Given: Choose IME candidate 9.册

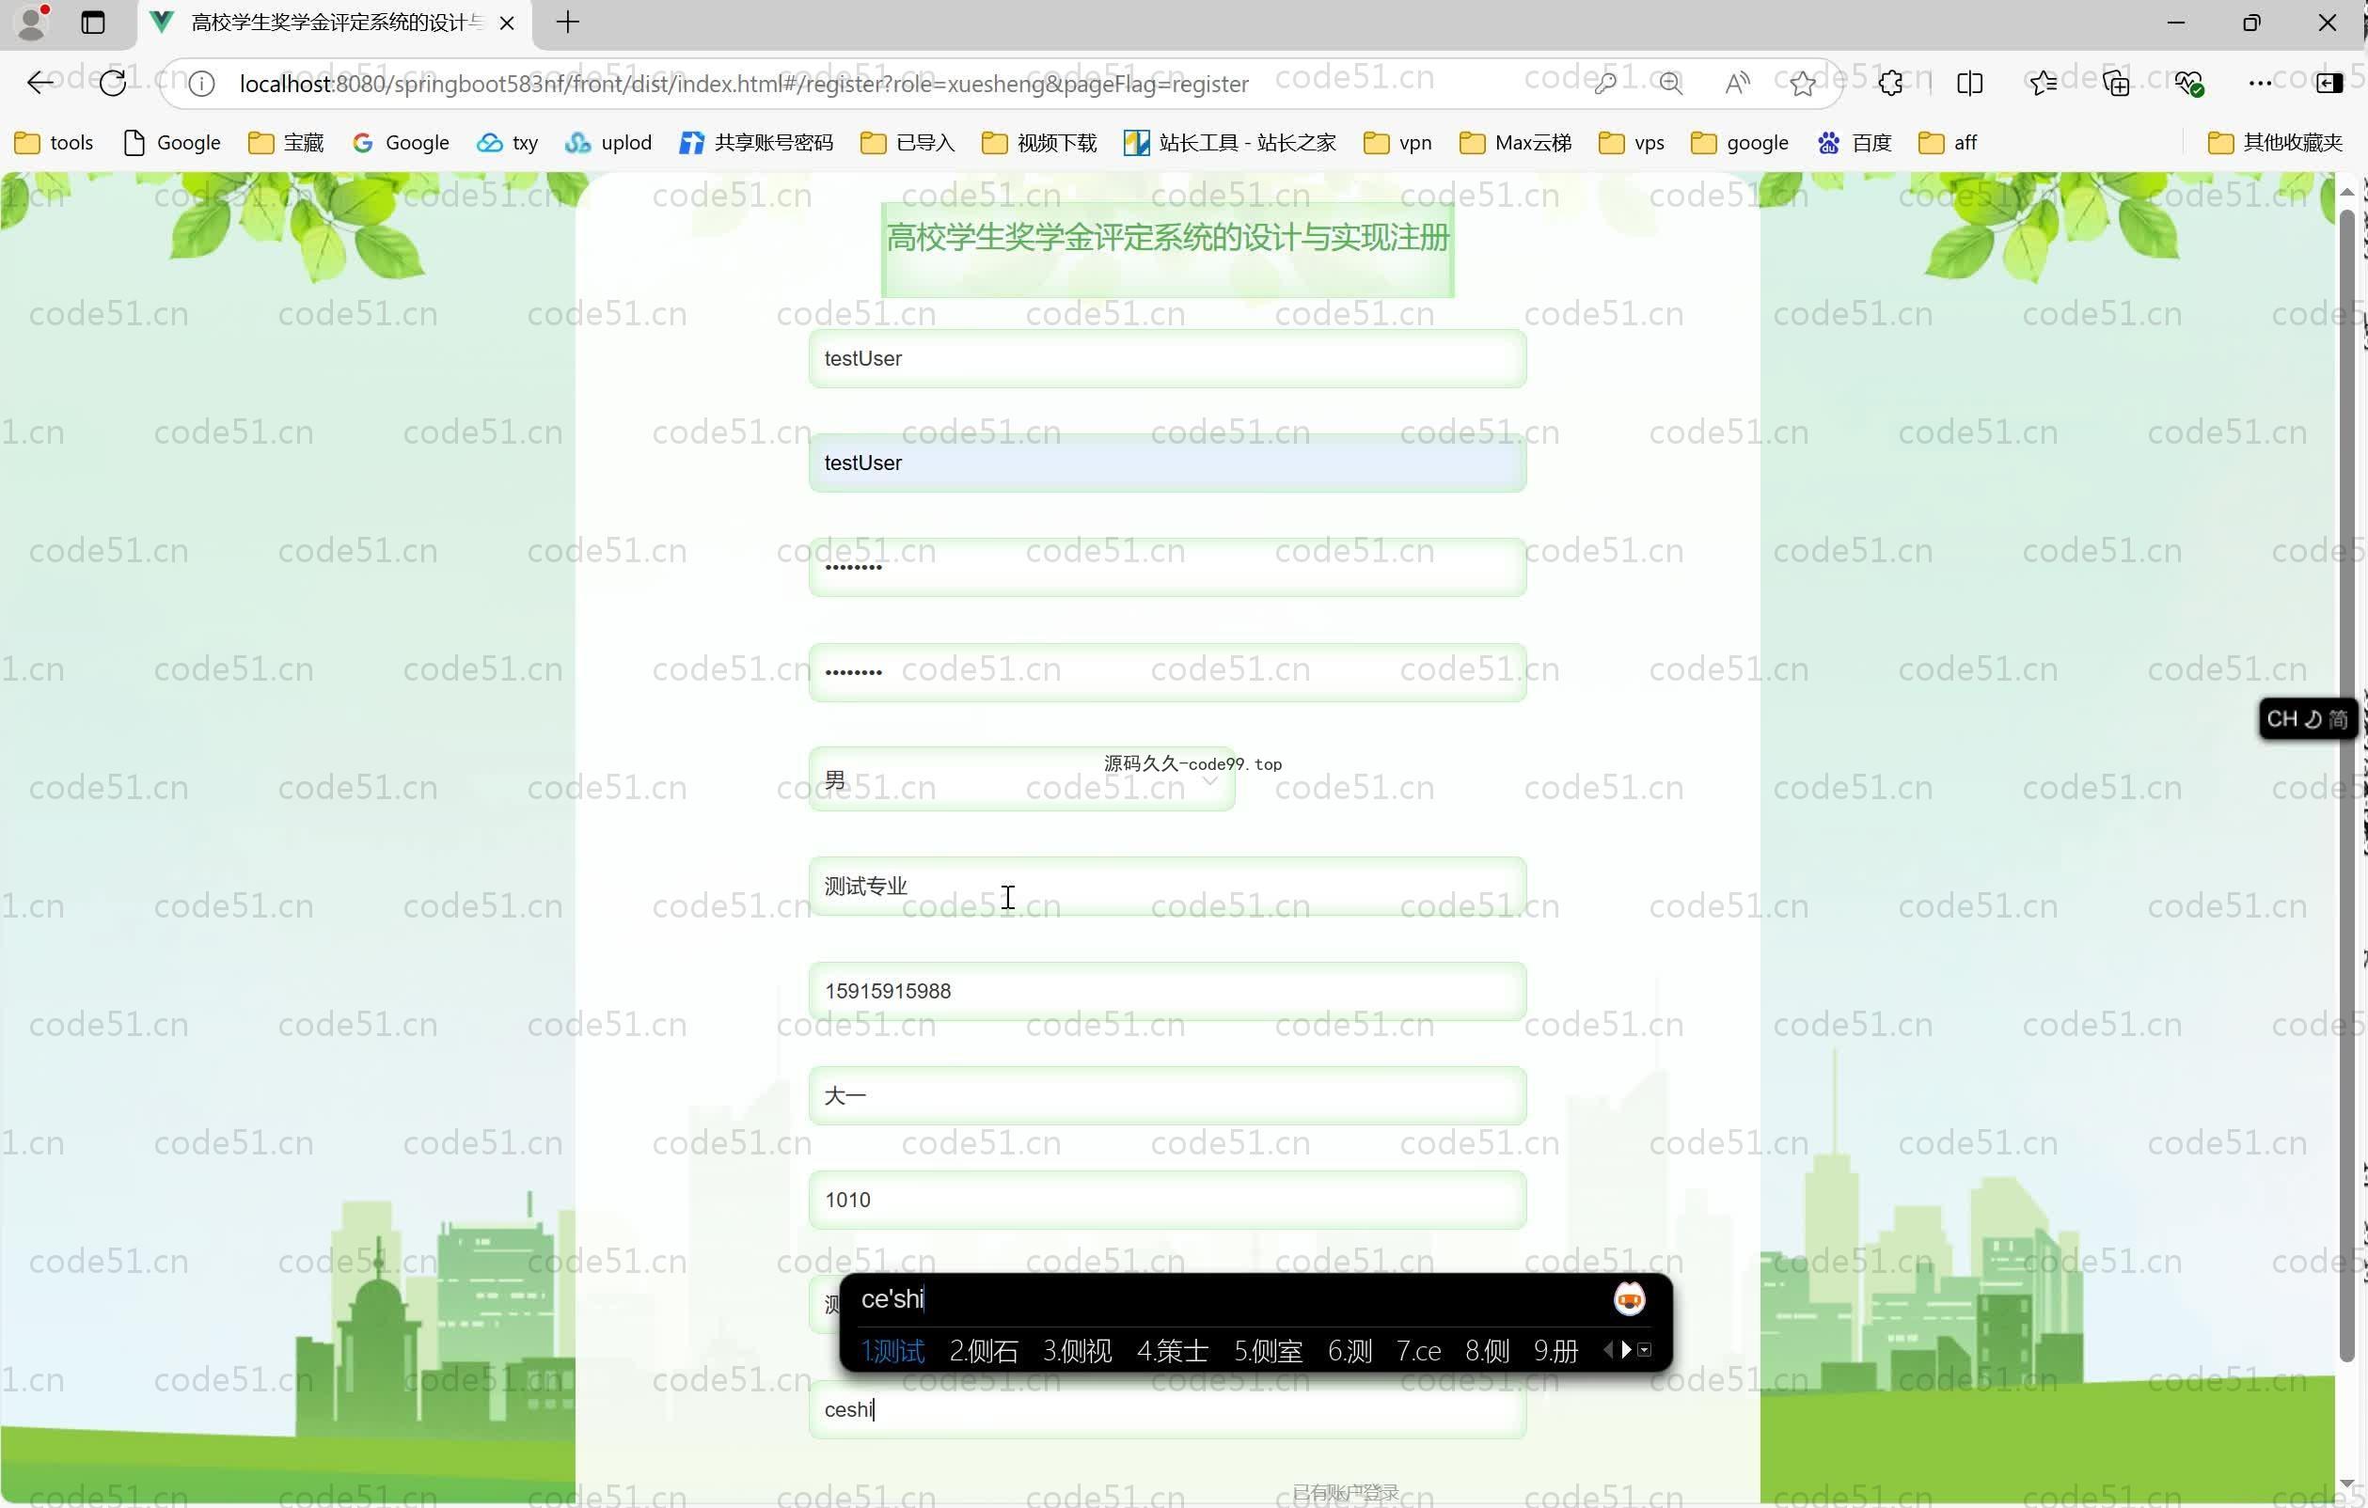Looking at the screenshot, I should tap(1555, 1351).
